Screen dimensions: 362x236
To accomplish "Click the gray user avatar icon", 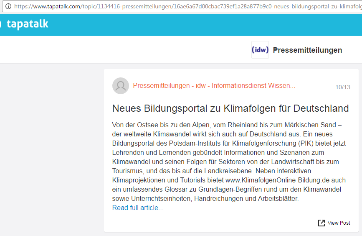I will [x=121, y=86].
